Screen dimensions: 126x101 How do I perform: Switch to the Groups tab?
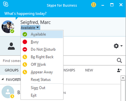(12, 70)
